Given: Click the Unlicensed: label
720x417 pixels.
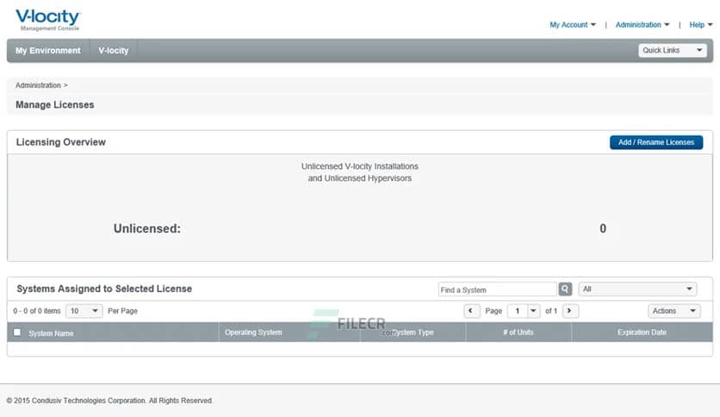Looking at the screenshot, I should point(147,228).
